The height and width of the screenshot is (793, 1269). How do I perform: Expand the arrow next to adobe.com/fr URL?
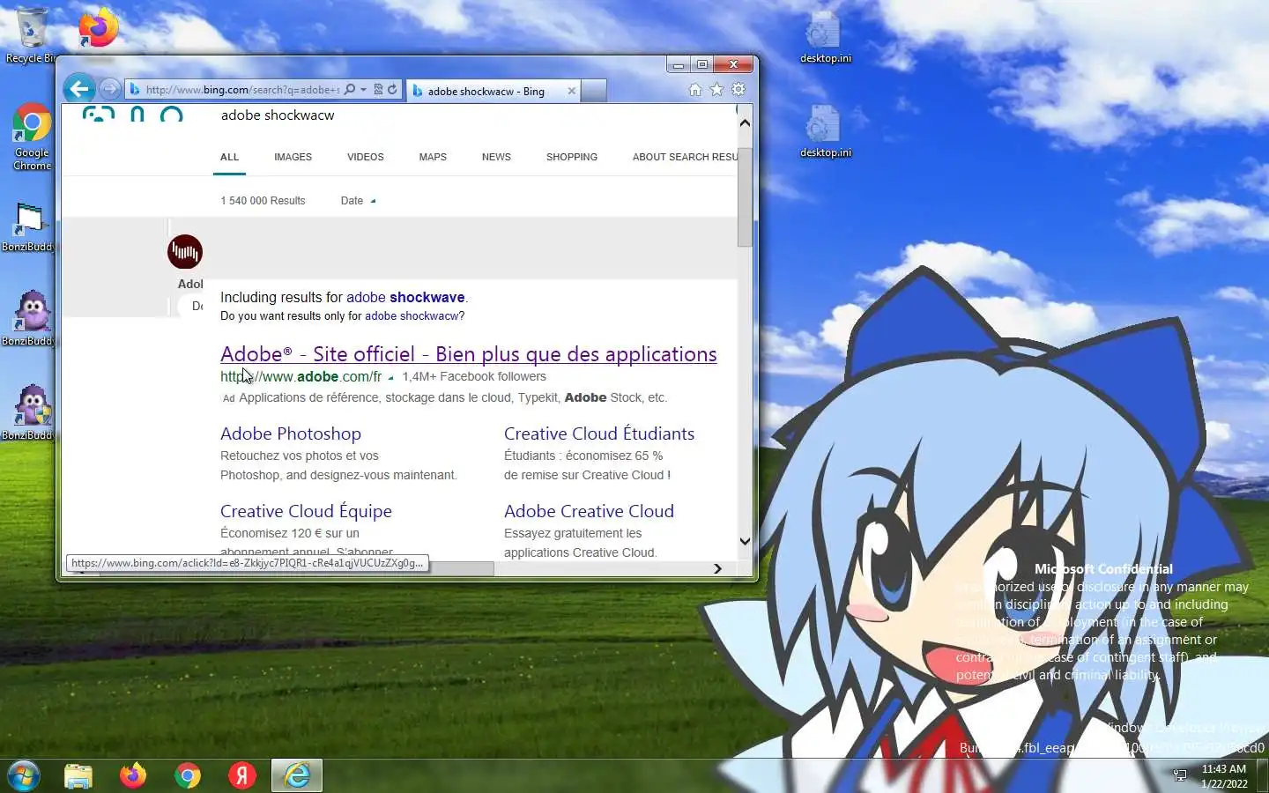[390, 377]
